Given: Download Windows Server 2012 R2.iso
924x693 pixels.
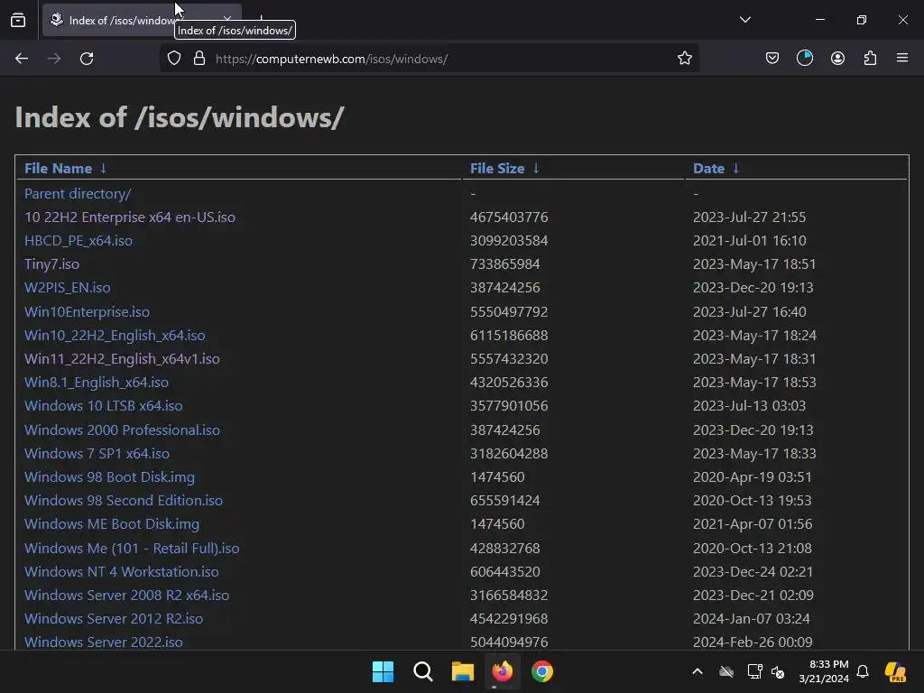Looking at the screenshot, I should coord(114,619).
